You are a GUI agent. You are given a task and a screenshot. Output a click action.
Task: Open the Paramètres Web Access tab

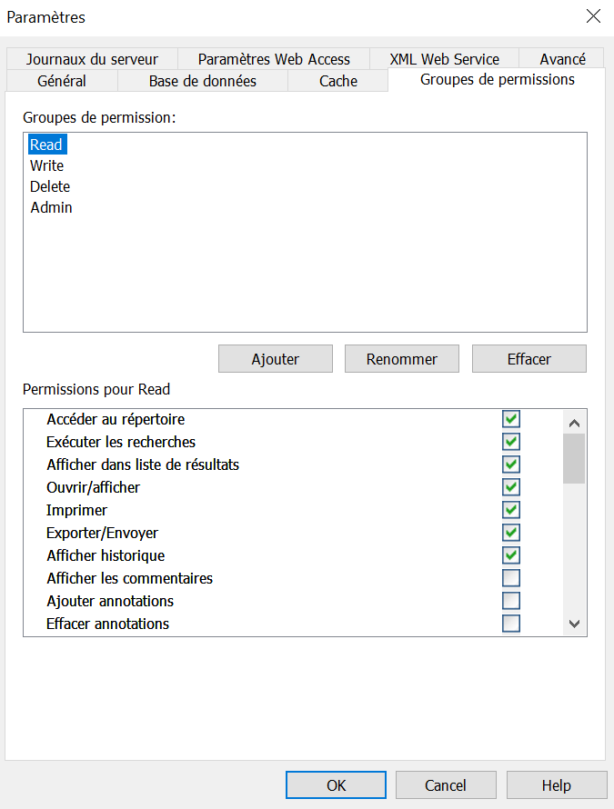coord(274,59)
